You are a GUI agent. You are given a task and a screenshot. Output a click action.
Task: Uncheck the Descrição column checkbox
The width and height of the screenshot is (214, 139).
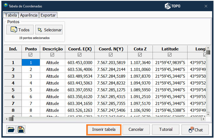(52, 55)
